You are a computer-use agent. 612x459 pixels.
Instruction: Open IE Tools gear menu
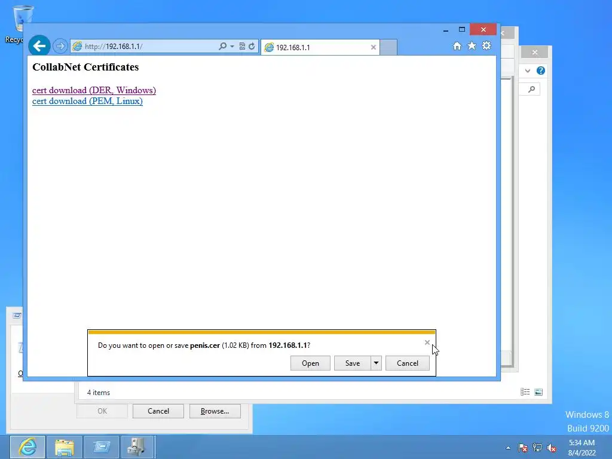[x=486, y=45]
